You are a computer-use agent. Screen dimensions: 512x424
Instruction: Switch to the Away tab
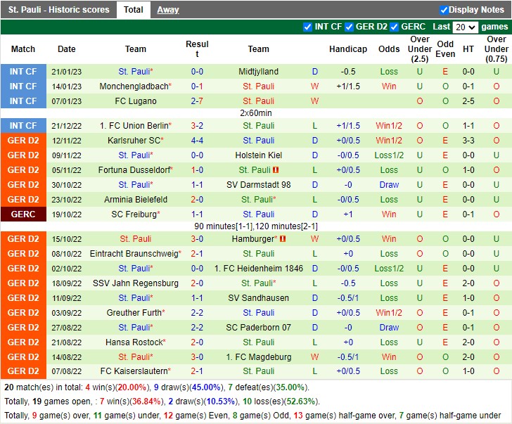pyautogui.click(x=167, y=10)
